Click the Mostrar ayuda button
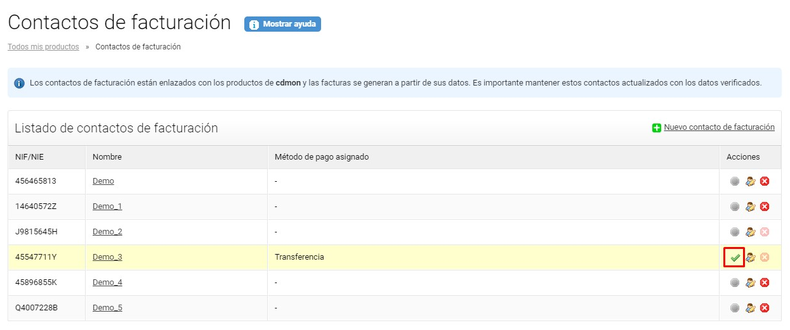Image resolution: width=790 pixels, height=330 pixels. pos(282,24)
